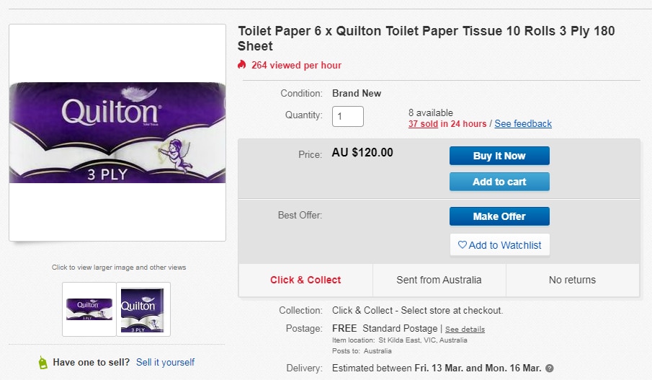Image resolution: width=652 pixels, height=380 pixels.
Task: Hit the Add to cart button
Action: 499,182
